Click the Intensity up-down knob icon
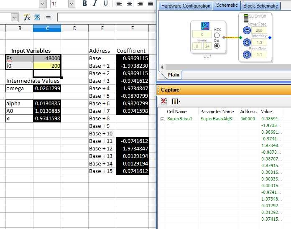This screenshot has width=291, height=229. tap(247, 43)
